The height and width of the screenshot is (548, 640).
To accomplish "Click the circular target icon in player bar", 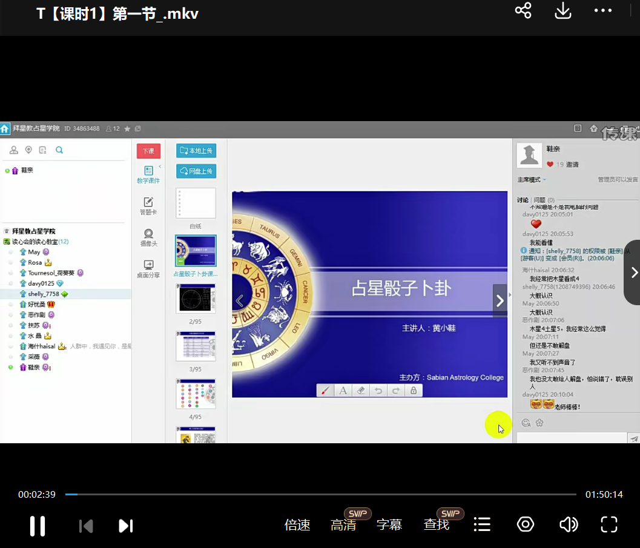I will pos(526,524).
